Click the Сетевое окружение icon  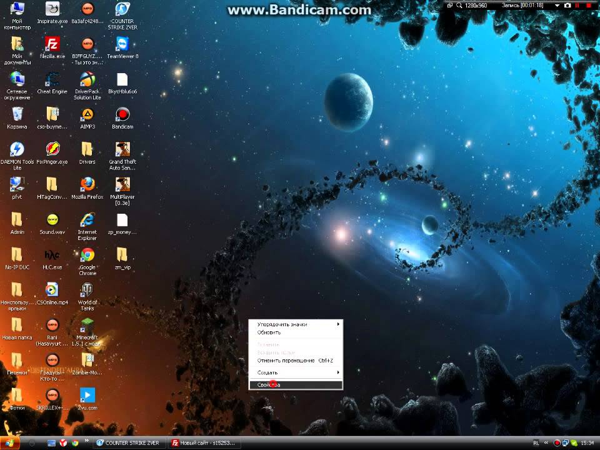[x=17, y=86]
